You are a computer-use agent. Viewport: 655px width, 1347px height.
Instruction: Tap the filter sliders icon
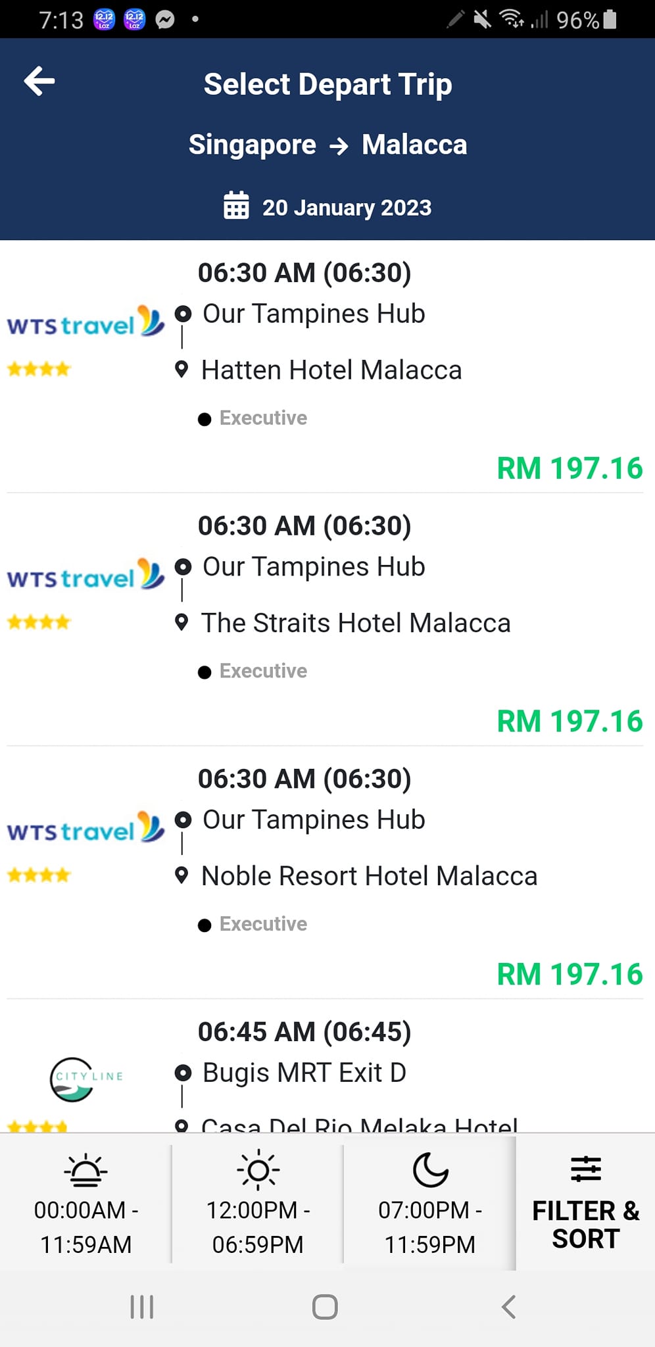coord(585,1169)
